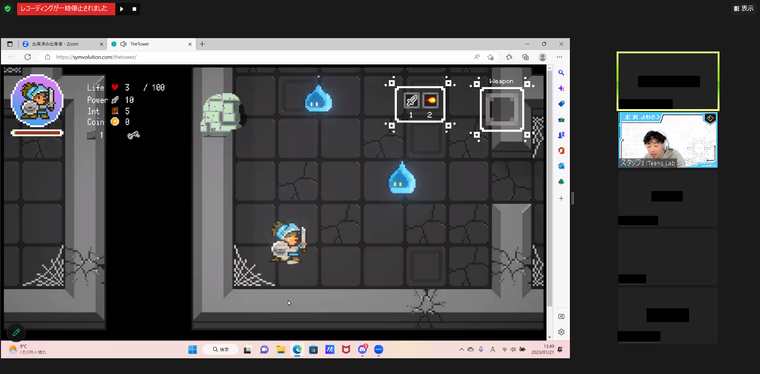Open McAfee from the taskbar
Screen dimensions: 760x374
pos(346,350)
